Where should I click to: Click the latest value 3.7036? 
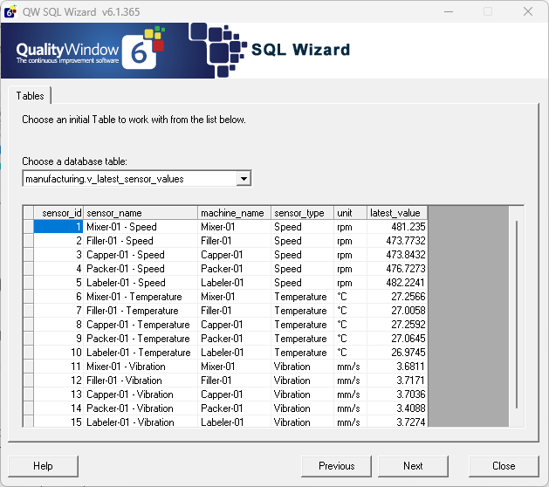[397, 394]
